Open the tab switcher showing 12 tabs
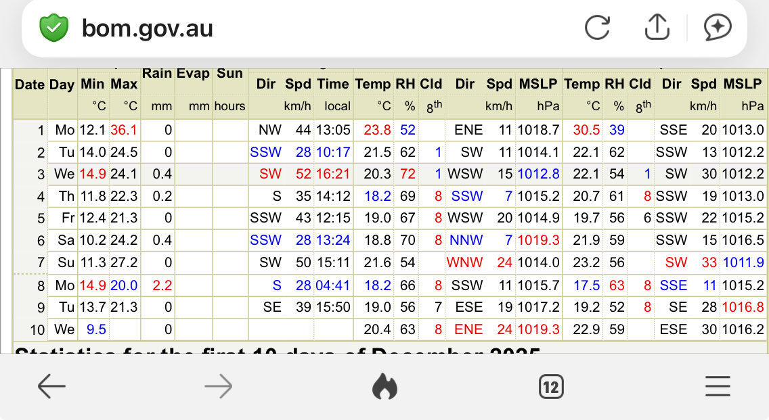Viewport: 769px width, 420px height. [x=550, y=386]
